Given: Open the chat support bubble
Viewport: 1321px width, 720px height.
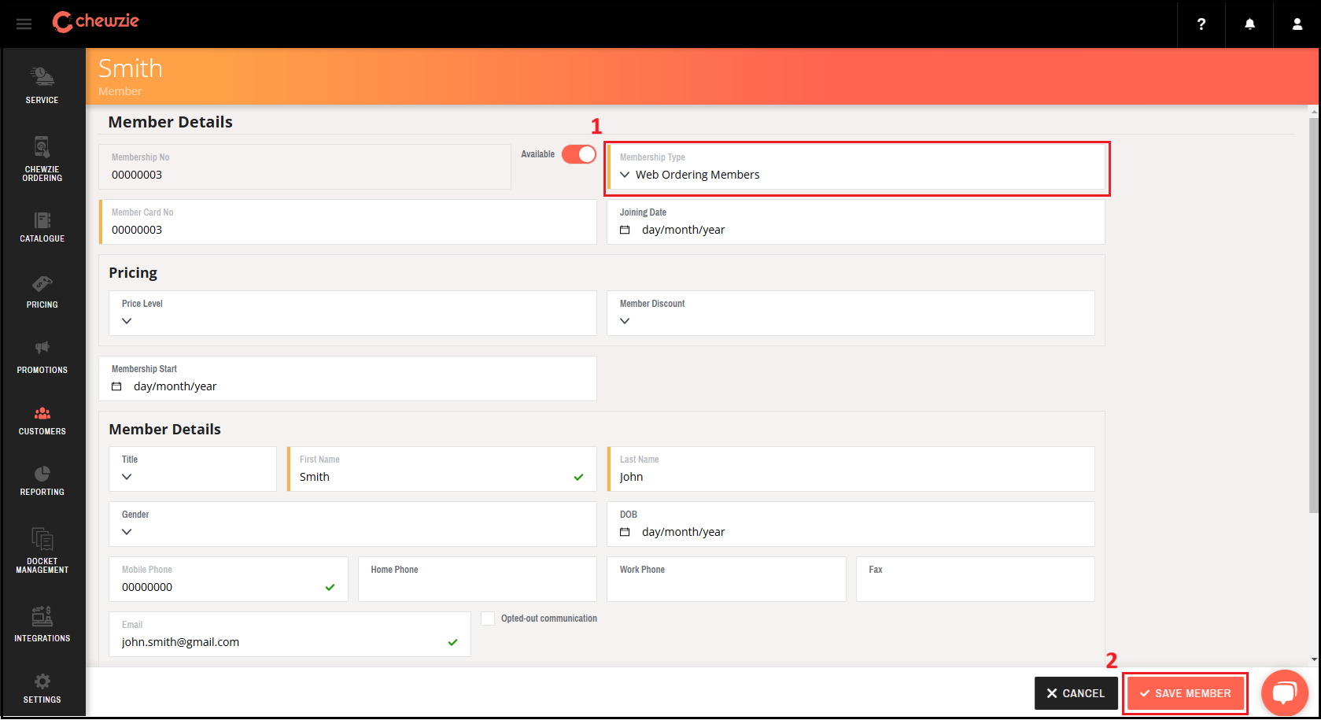Looking at the screenshot, I should [1285, 693].
